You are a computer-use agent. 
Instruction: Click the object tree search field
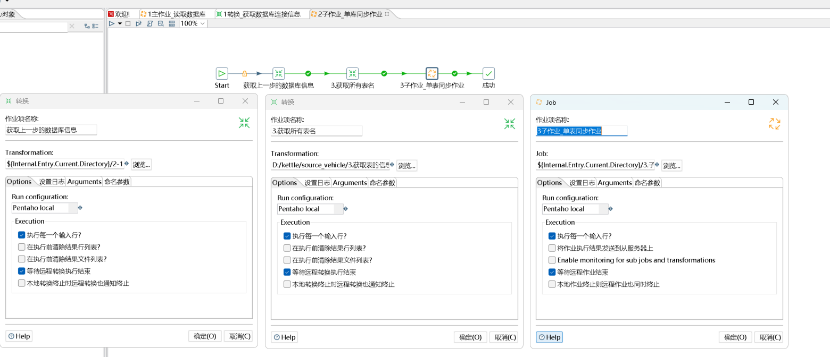tap(34, 27)
